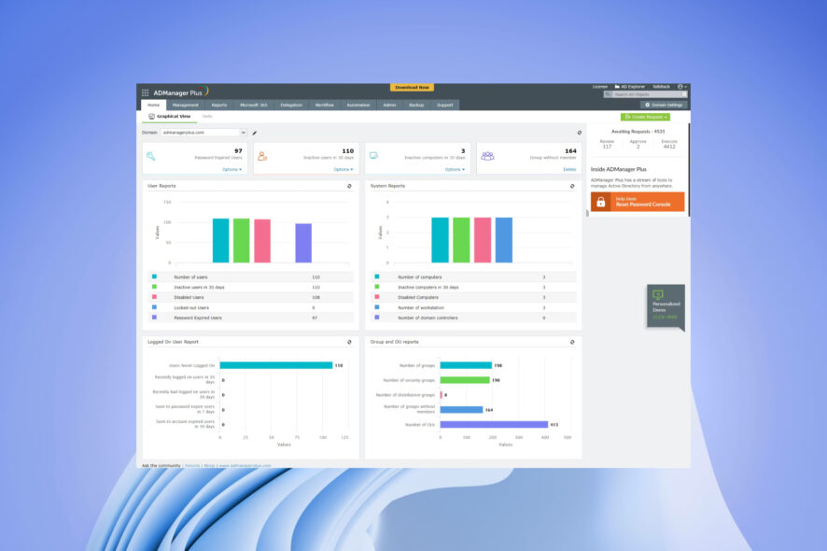
Task: Refresh the System Reports panel
Action: click(572, 186)
